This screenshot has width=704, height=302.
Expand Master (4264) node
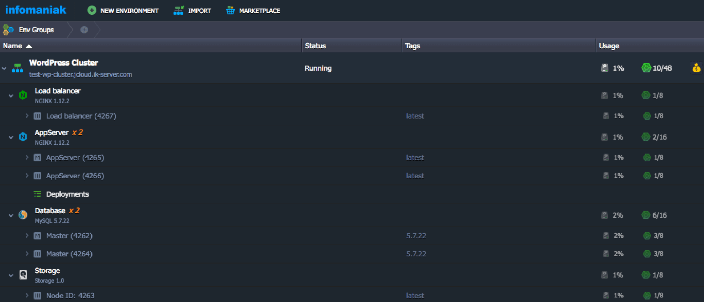[27, 254]
